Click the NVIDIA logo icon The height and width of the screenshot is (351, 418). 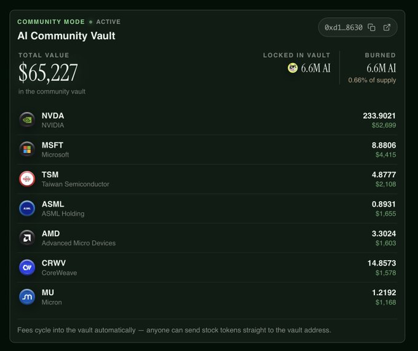pyautogui.click(x=27, y=120)
